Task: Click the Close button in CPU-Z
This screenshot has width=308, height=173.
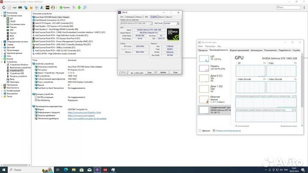Action: coord(175,72)
